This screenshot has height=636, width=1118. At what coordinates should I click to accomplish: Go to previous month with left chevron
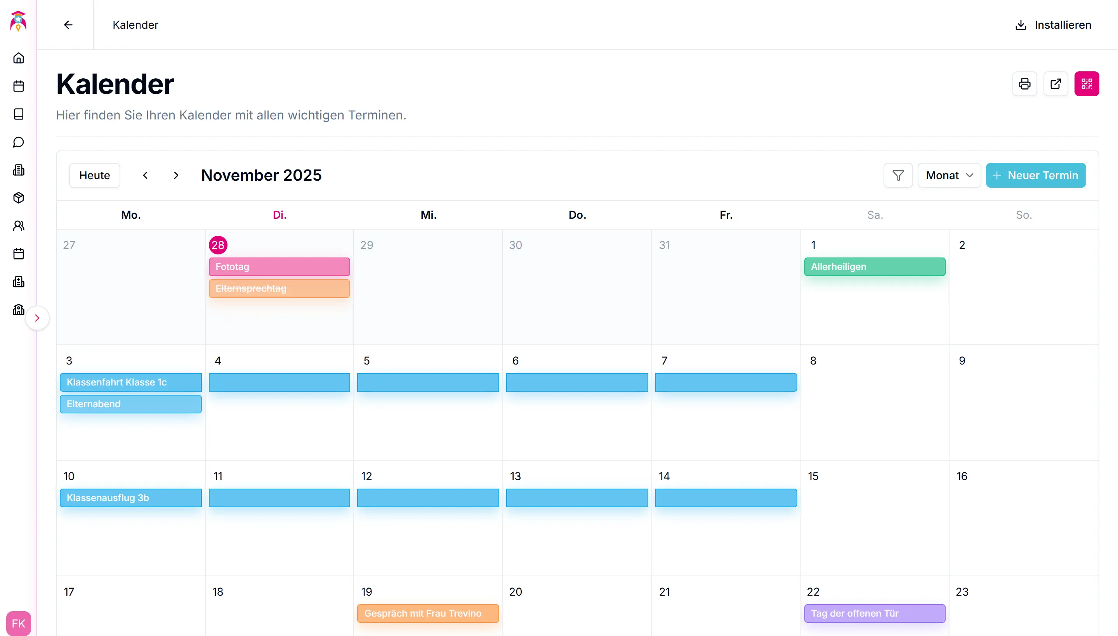146,176
